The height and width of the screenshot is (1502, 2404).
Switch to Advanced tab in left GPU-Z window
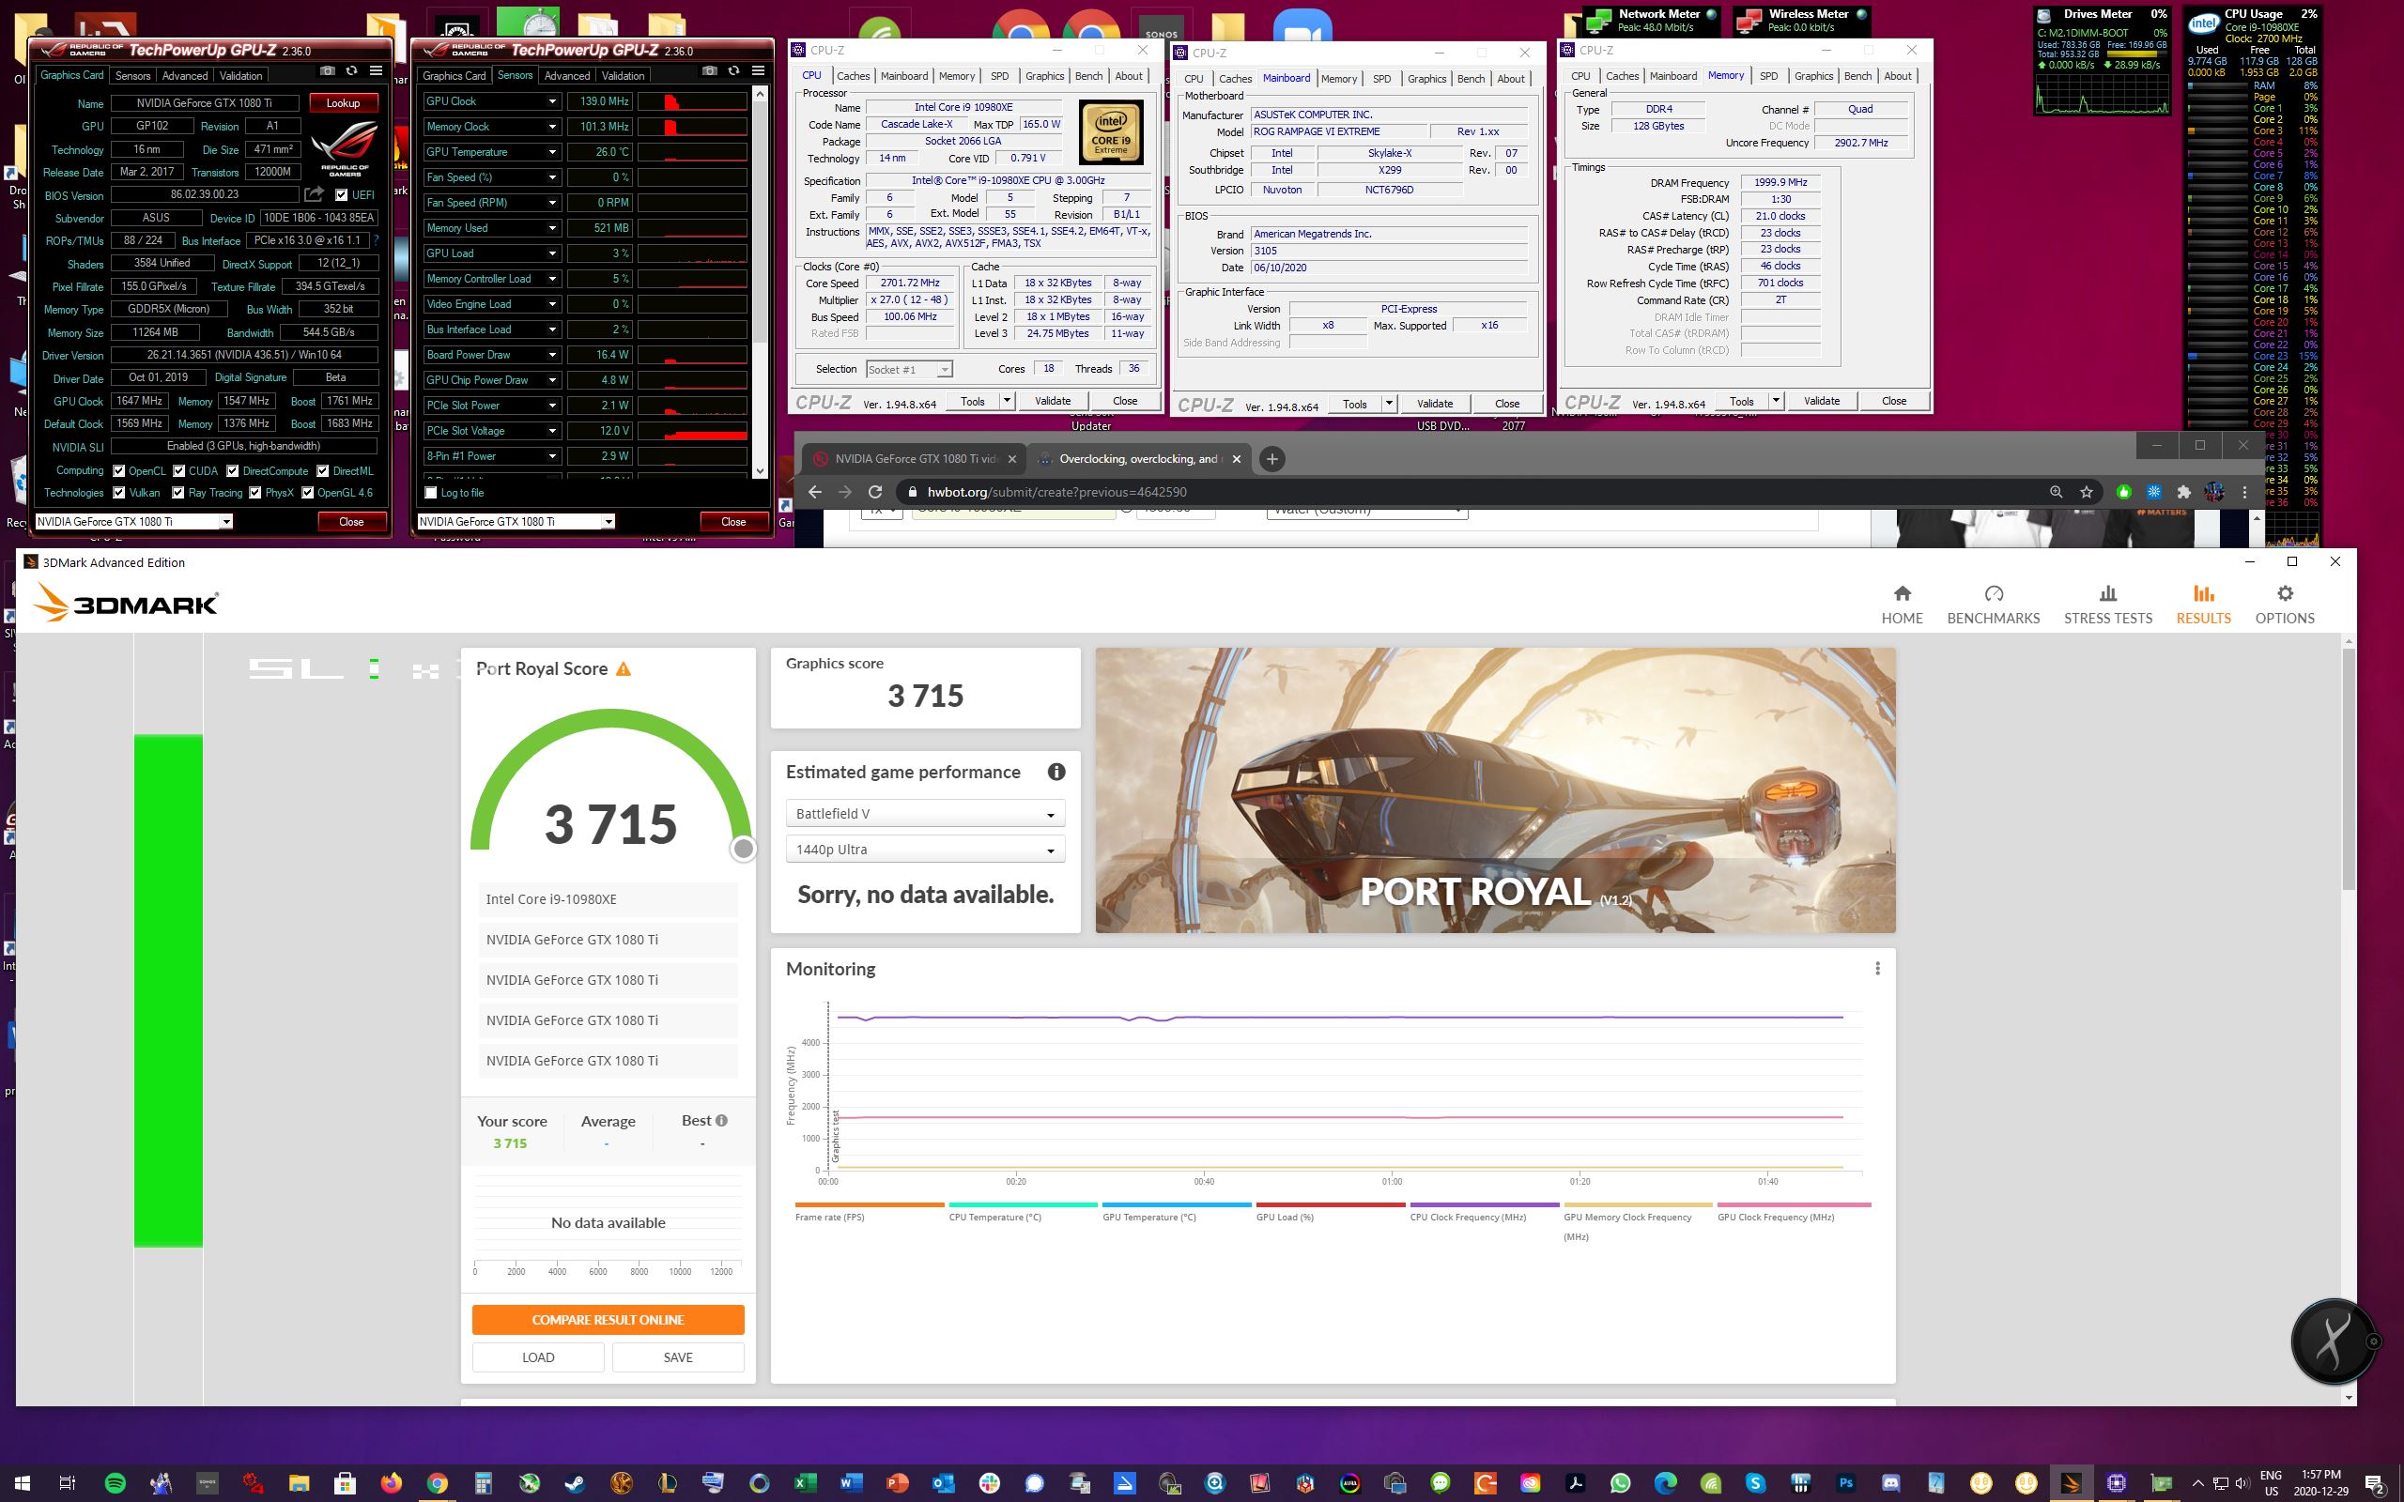[x=185, y=75]
